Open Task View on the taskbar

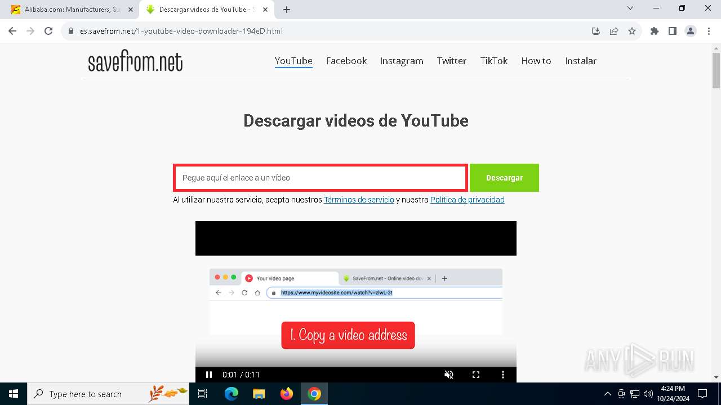pos(203,394)
